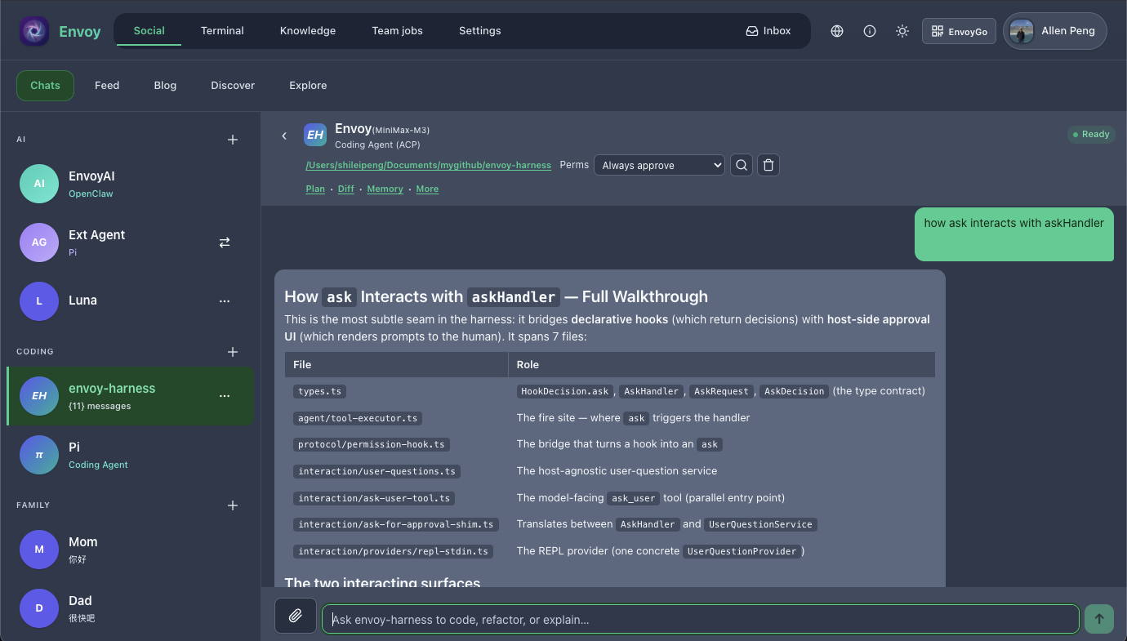Open the Memory link
1127x641 pixels.
tap(385, 189)
